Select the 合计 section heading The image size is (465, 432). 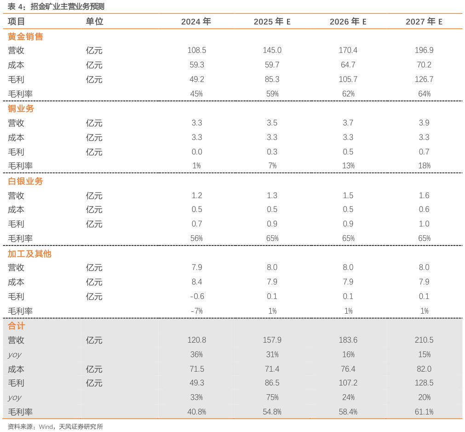click(17, 326)
